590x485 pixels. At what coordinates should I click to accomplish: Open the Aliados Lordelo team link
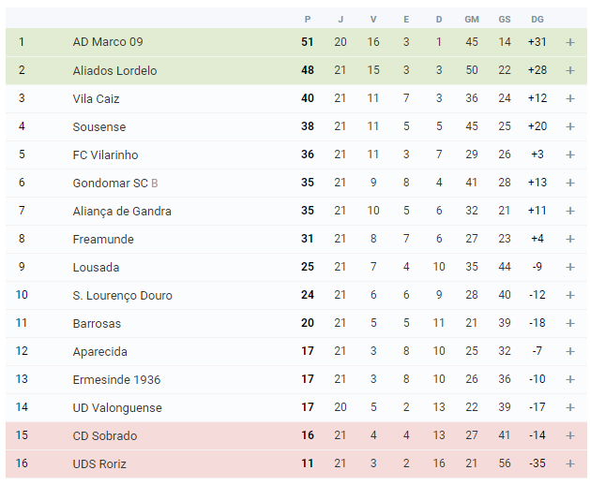coord(114,70)
